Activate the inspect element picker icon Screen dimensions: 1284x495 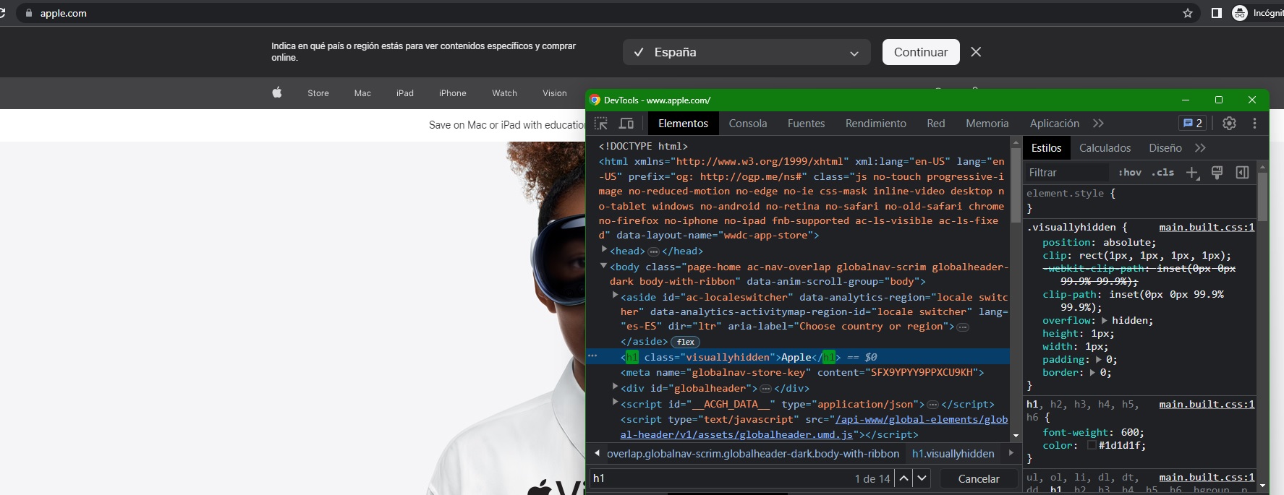[x=600, y=124]
